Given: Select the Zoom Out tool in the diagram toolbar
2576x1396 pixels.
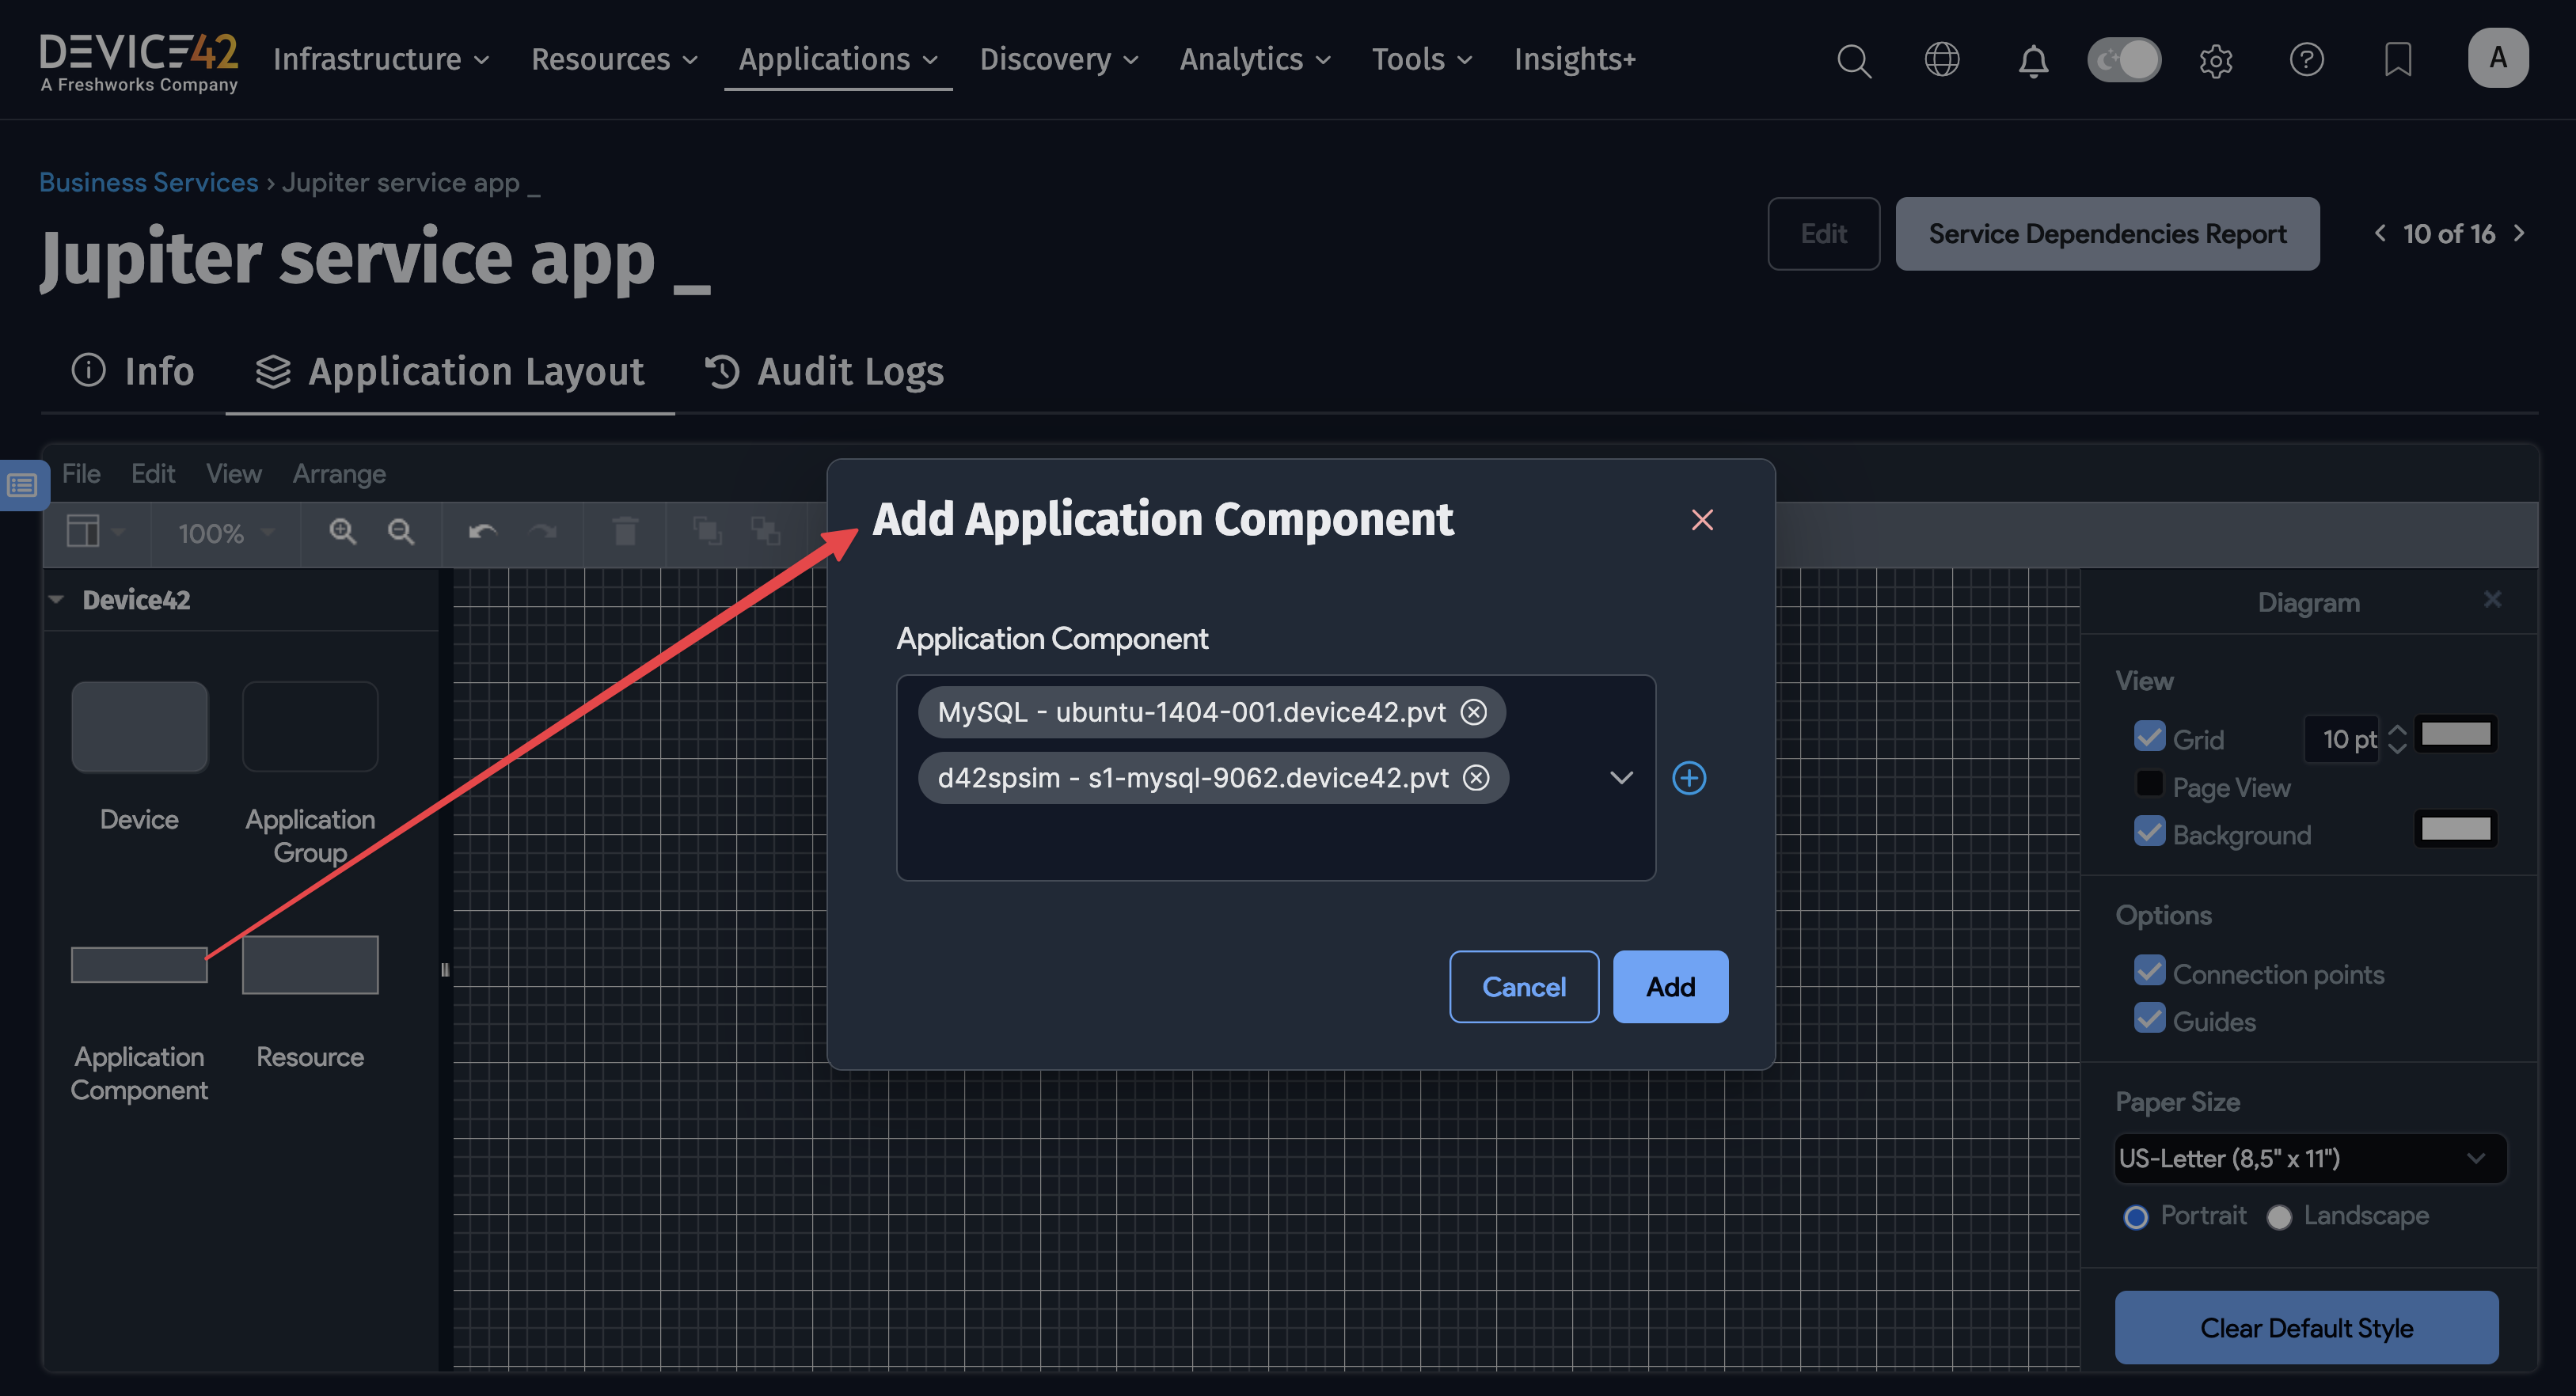Looking at the screenshot, I should [x=400, y=532].
